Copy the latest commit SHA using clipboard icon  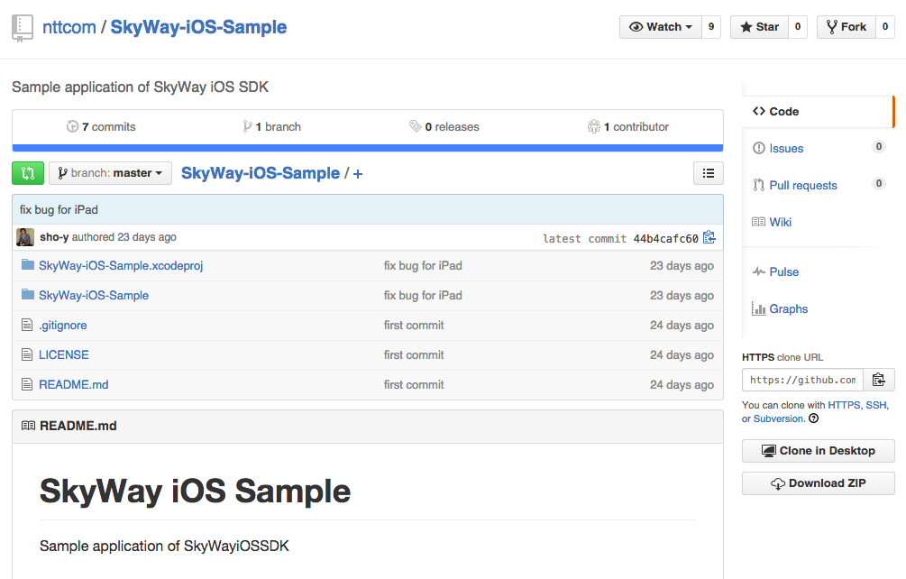pos(709,236)
